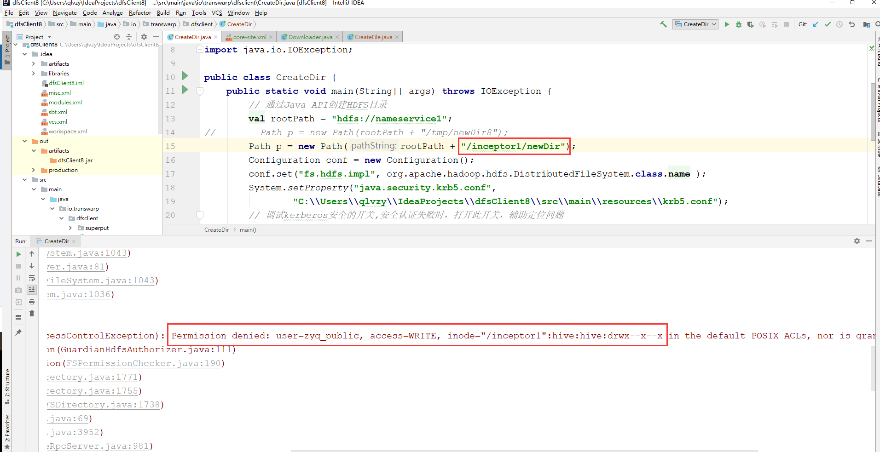This screenshot has height=452, width=880.
Task: Pin the Run tab
Action: (18, 332)
